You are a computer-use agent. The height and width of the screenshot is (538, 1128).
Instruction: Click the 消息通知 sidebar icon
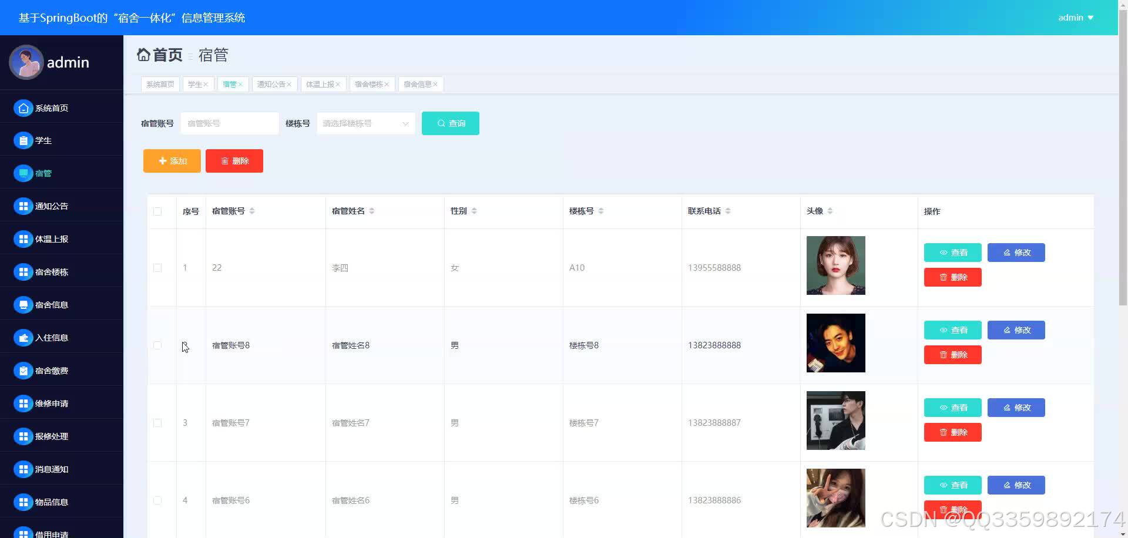(x=23, y=469)
